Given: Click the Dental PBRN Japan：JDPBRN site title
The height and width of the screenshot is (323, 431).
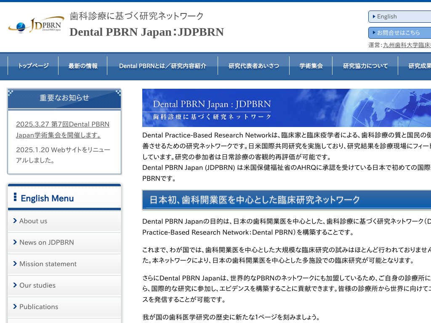Looking at the screenshot, I should [x=146, y=32].
